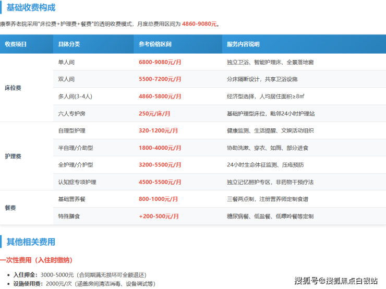Select the 双人间 row label
386x289 pixels.
67,79
